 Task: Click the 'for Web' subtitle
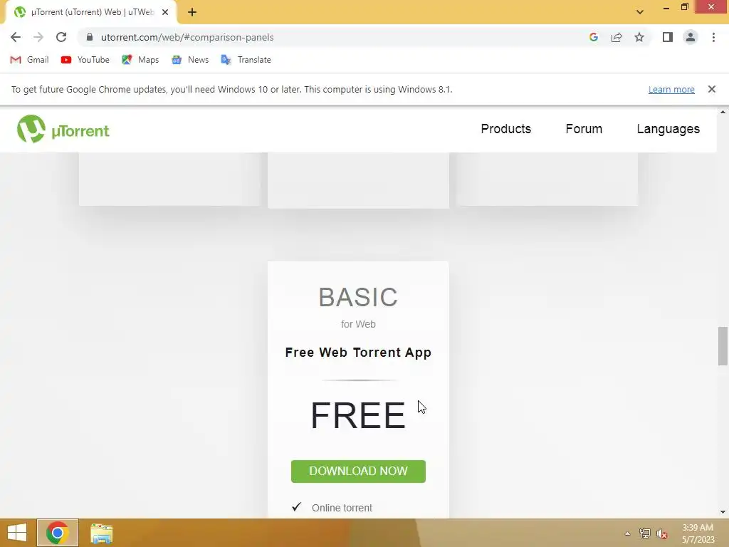pos(358,324)
